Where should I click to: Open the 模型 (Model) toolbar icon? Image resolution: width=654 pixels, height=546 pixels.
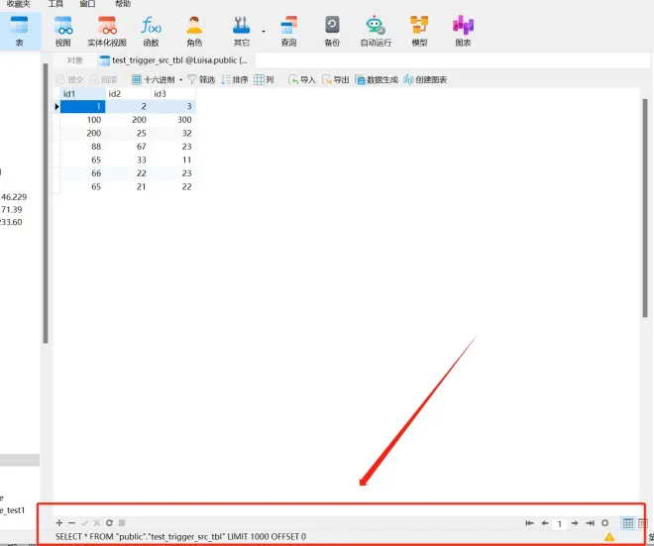point(419,31)
